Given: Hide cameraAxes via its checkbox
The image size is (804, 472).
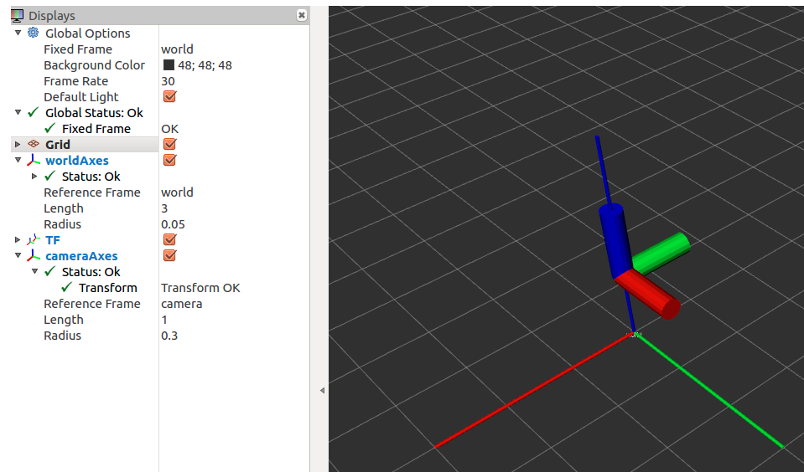Looking at the screenshot, I should coord(169,255).
